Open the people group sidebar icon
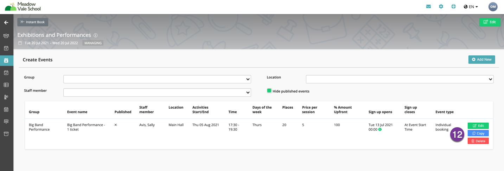The image size is (504, 171). pos(6,36)
